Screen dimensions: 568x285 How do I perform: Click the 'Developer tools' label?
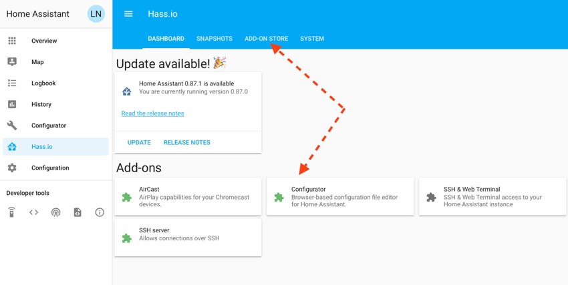[x=27, y=193]
